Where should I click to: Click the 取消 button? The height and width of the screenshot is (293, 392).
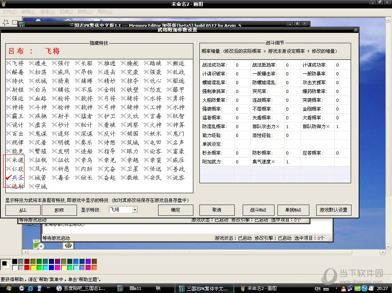click(x=217, y=210)
